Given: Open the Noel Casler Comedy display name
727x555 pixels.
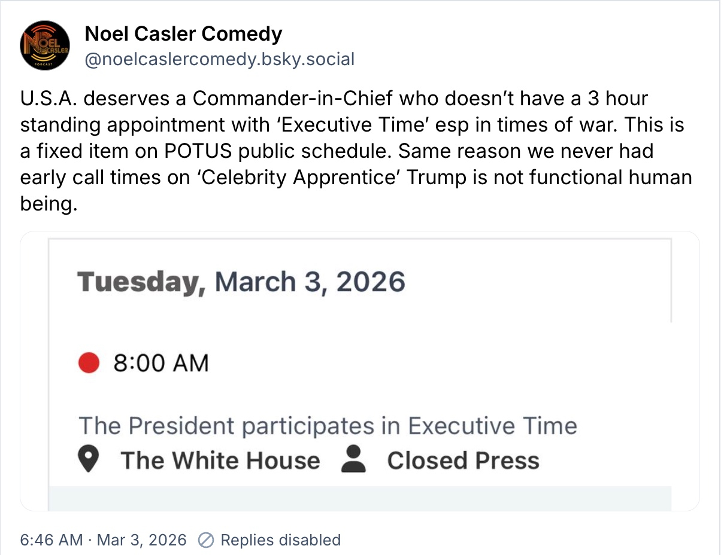Looking at the screenshot, I should tap(183, 34).
